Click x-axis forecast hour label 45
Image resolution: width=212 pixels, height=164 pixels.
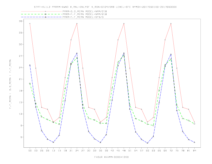118,151
